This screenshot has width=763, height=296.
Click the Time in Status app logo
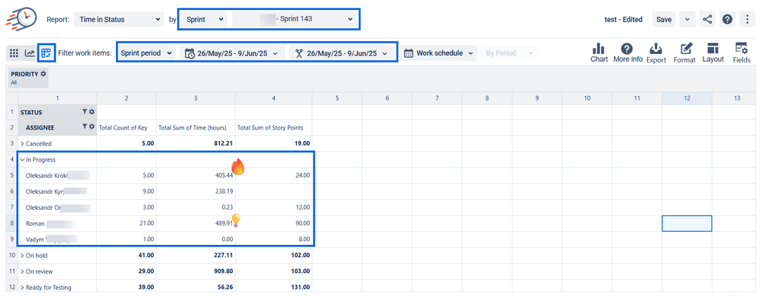21,18
